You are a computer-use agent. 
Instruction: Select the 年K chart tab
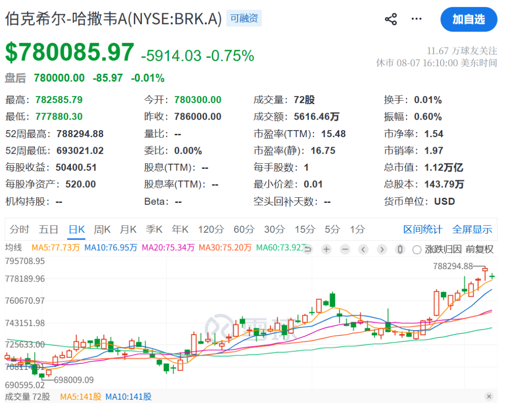[x=180, y=229]
